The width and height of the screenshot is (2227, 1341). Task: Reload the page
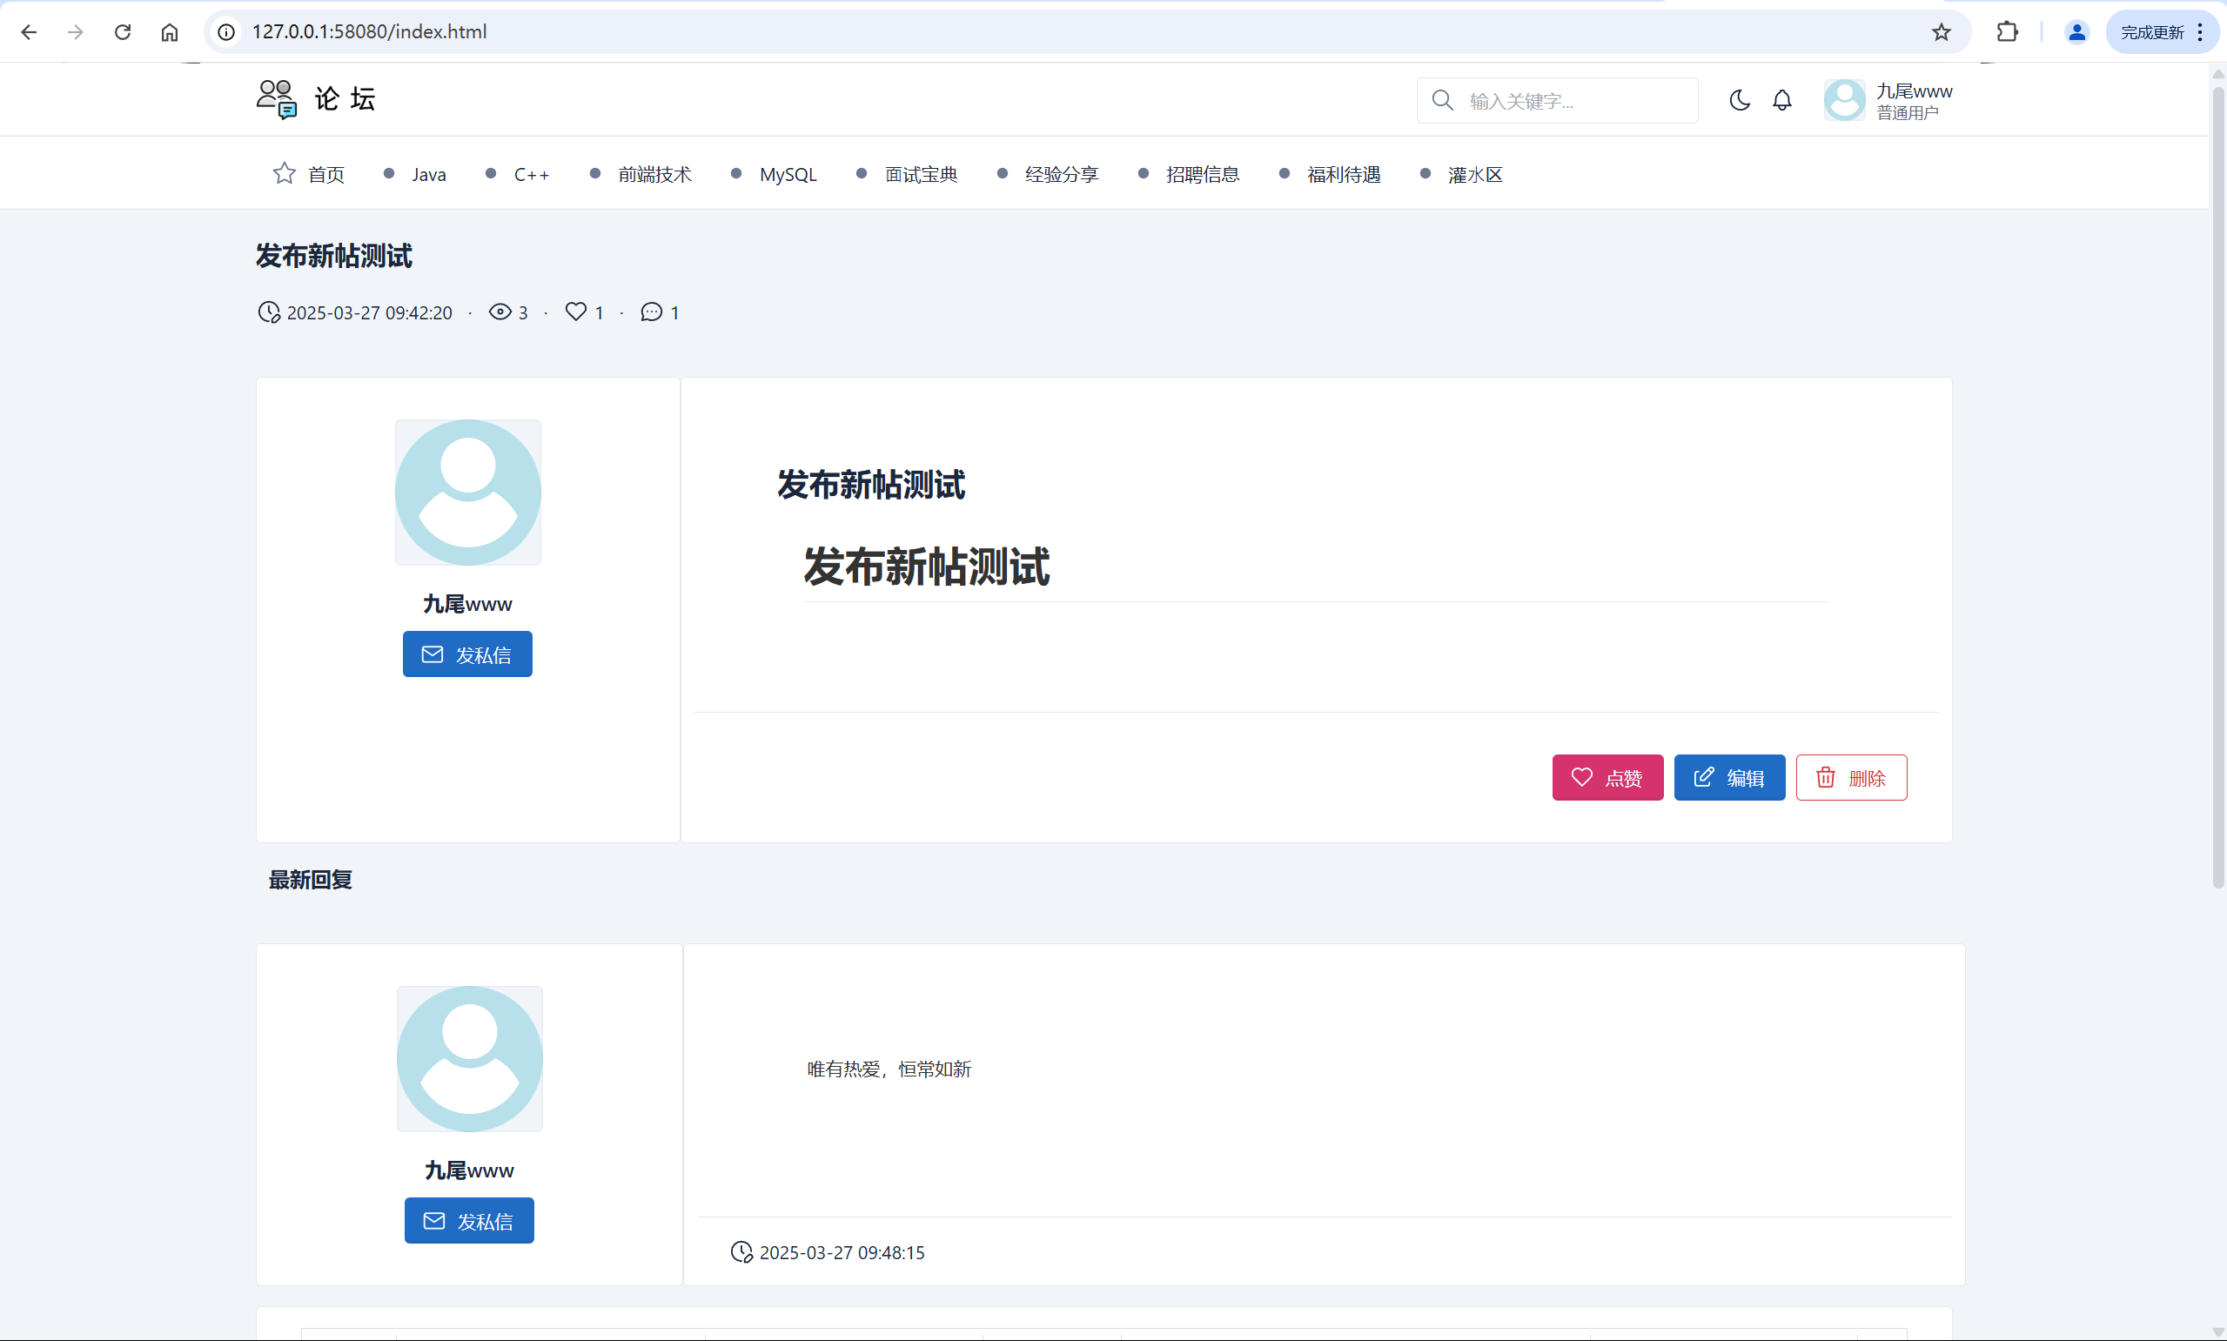(123, 32)
